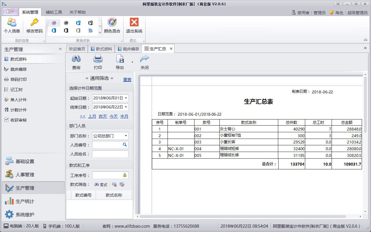
Task: Switch to the 裁床编菲 tab
Action: pos(128,49)
